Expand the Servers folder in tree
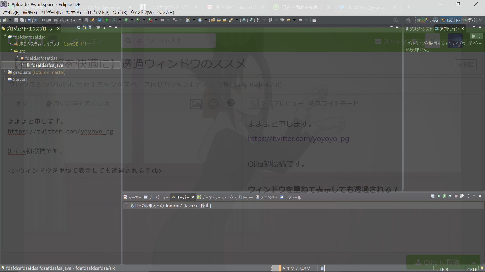485x272 pixels. 5,79
